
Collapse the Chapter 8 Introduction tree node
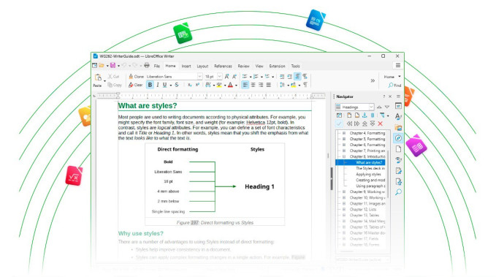pos(344,156)
